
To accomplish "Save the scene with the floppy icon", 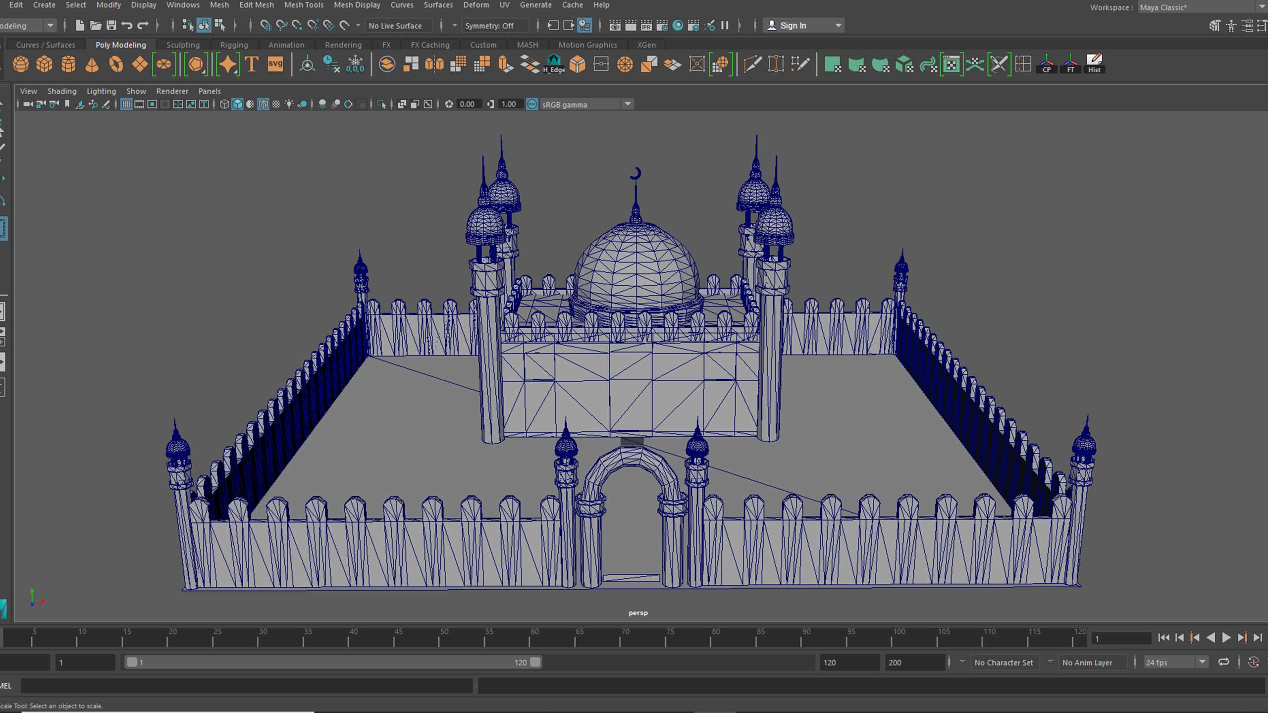I will 111,25.
